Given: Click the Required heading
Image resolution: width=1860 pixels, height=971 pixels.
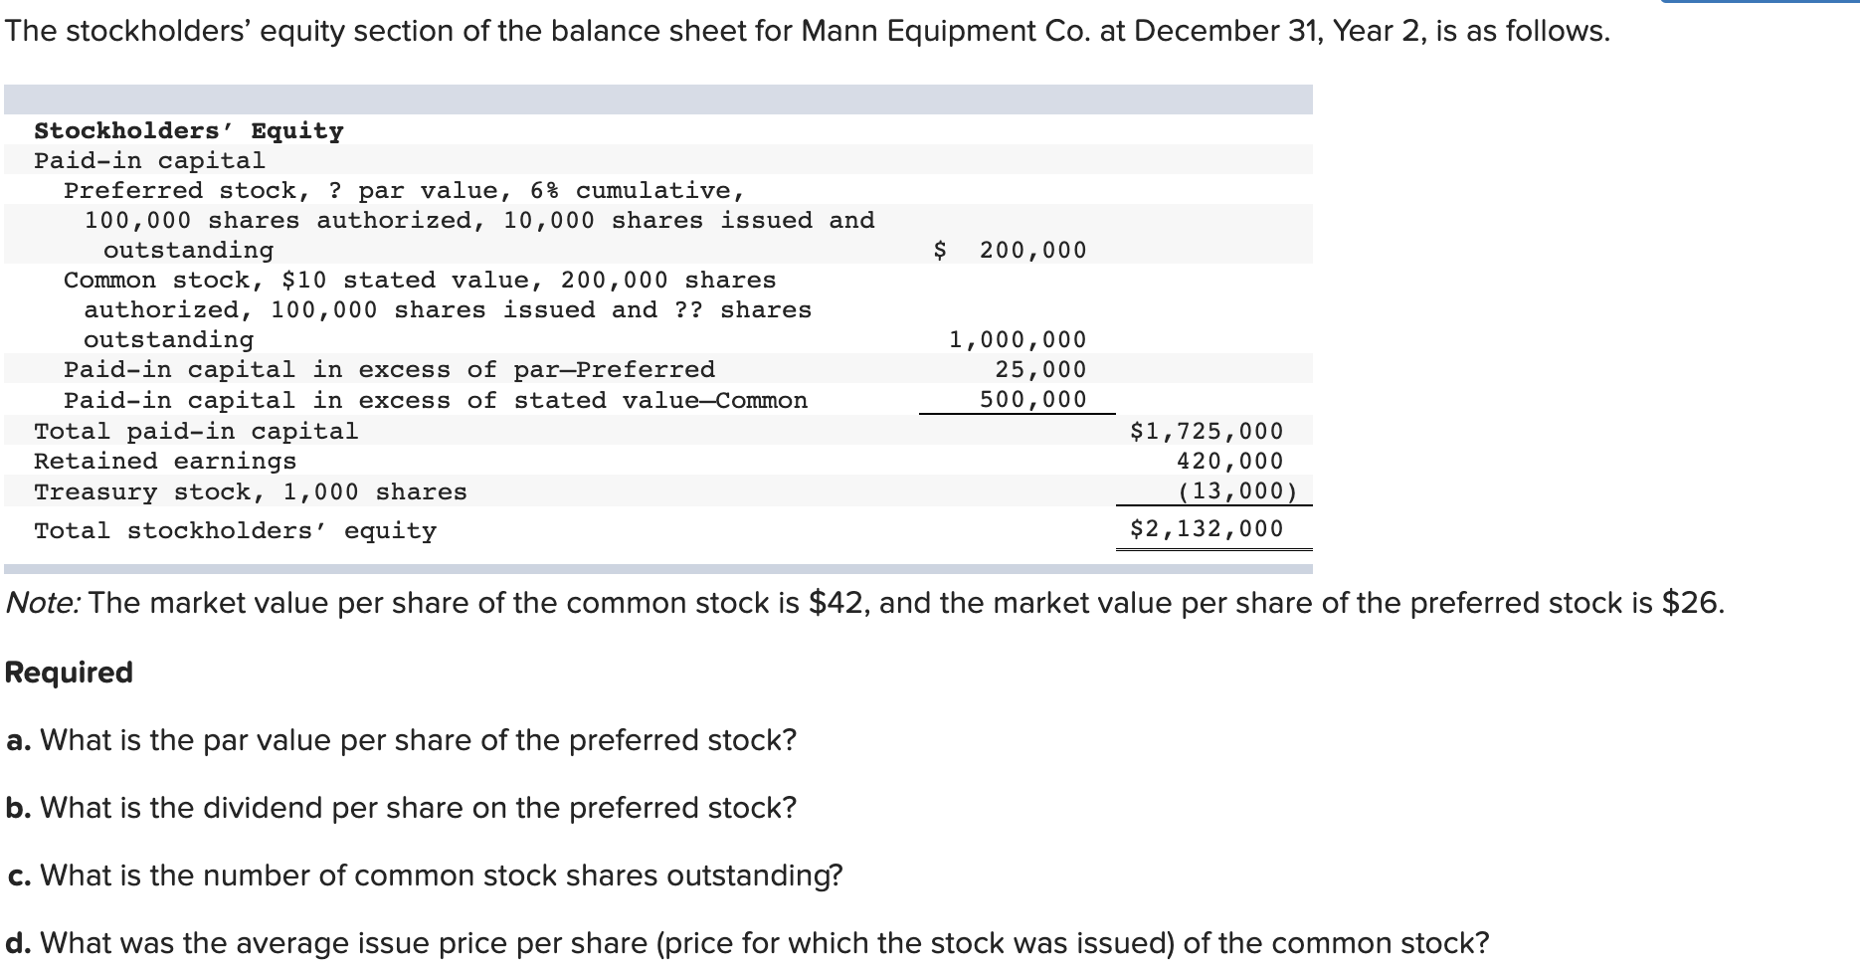Looking at the screenshot, I should coord(69,673).
